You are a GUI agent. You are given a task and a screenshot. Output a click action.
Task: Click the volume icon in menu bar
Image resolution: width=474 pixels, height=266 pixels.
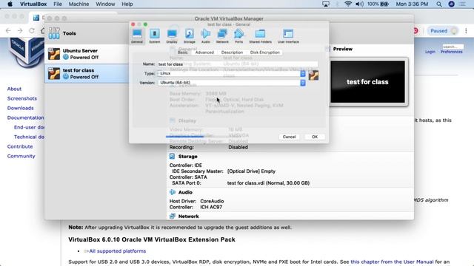click(359, 4)
